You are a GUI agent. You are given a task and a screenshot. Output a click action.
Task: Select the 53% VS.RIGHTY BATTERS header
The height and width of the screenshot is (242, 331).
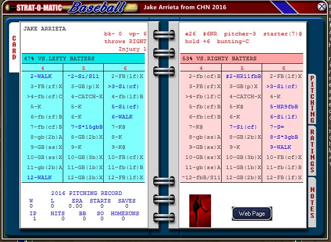click(241, 59)
